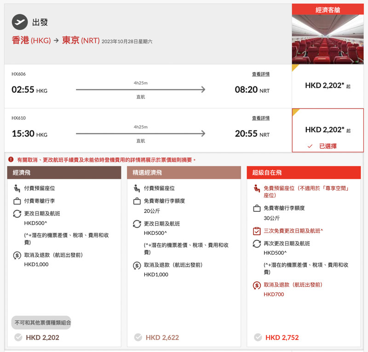Click baggage icon in 經濟飛 card
This screenshot has width=368, height=352.
click(17, 201)
